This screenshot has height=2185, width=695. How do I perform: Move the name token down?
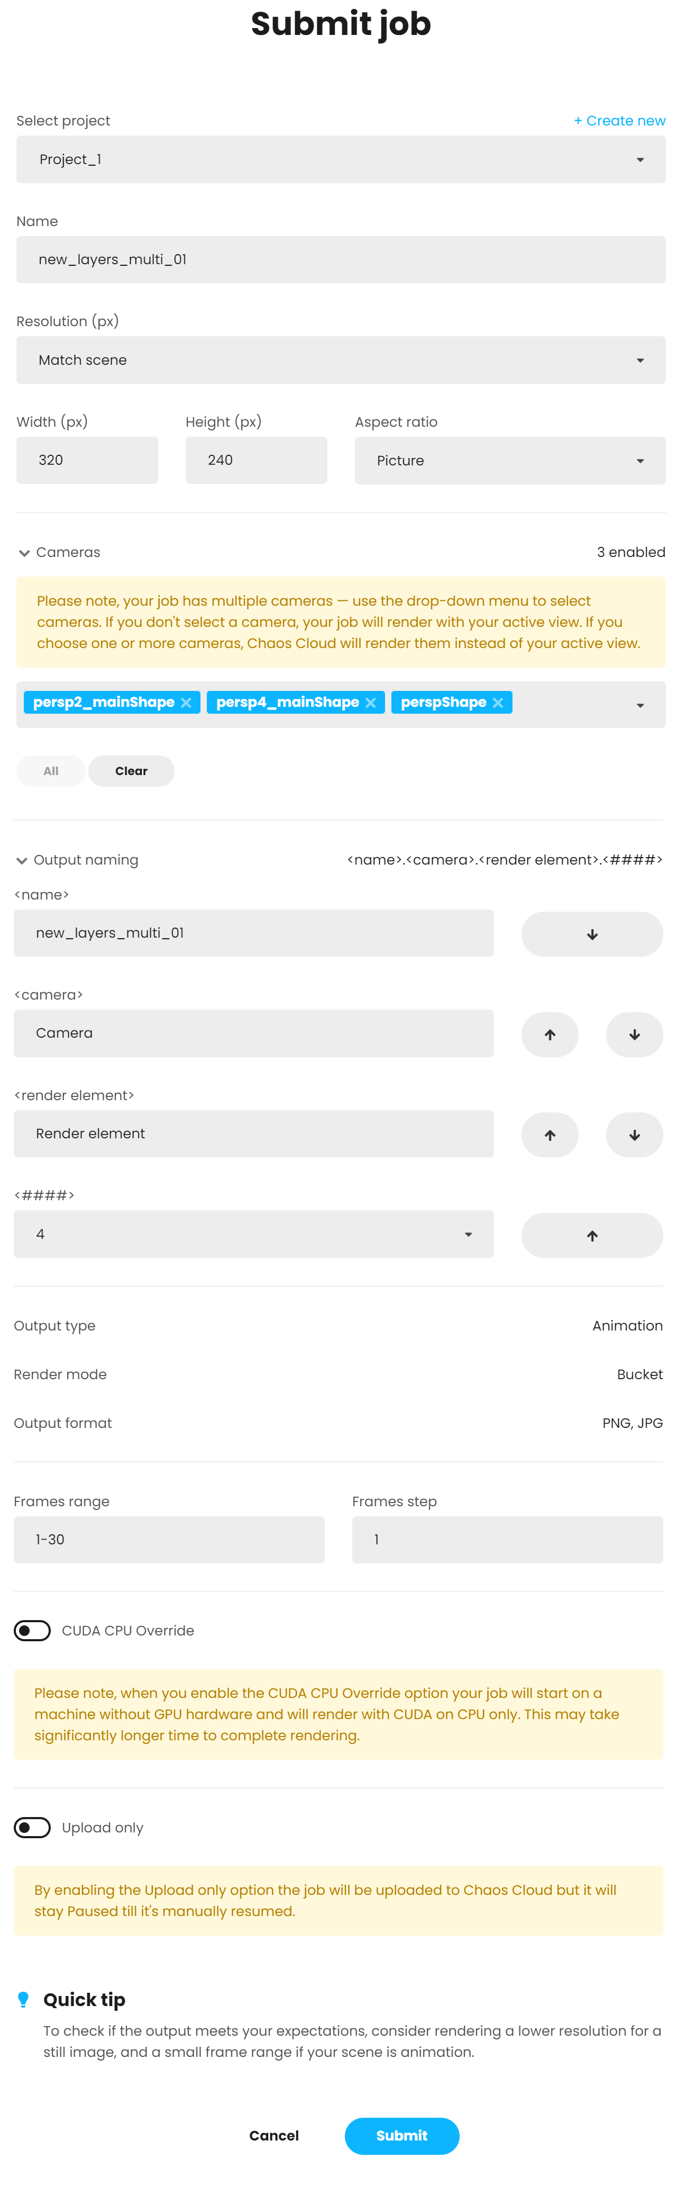pyautogui.click(x=592, y=934)
